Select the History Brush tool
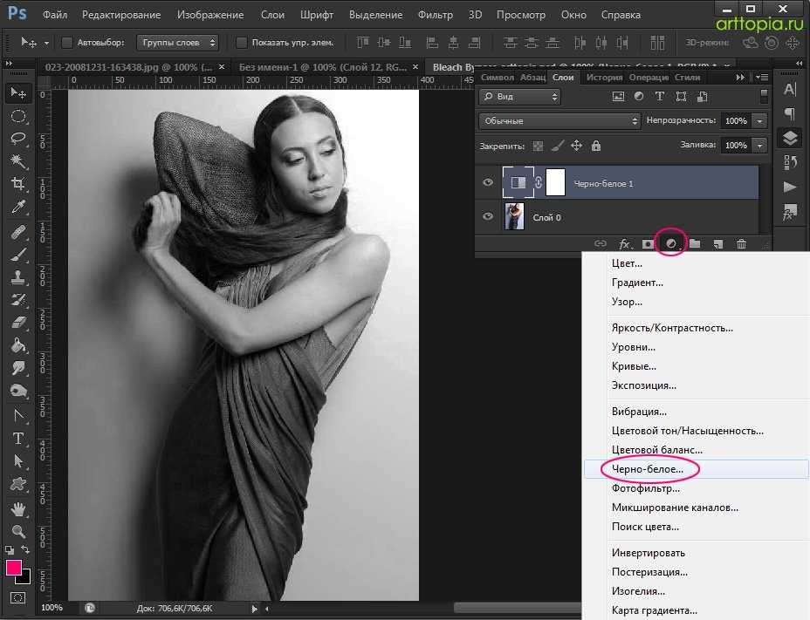Viewport: 810px width, 620px height. (x=18, y=300)
